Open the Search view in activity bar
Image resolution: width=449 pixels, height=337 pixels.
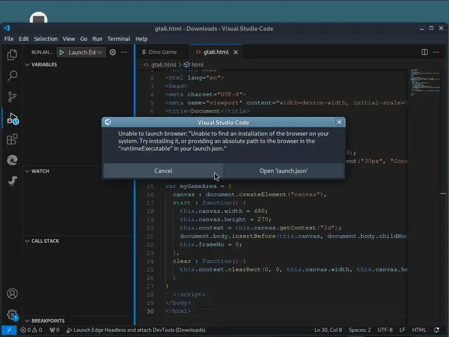pos(12,75)
